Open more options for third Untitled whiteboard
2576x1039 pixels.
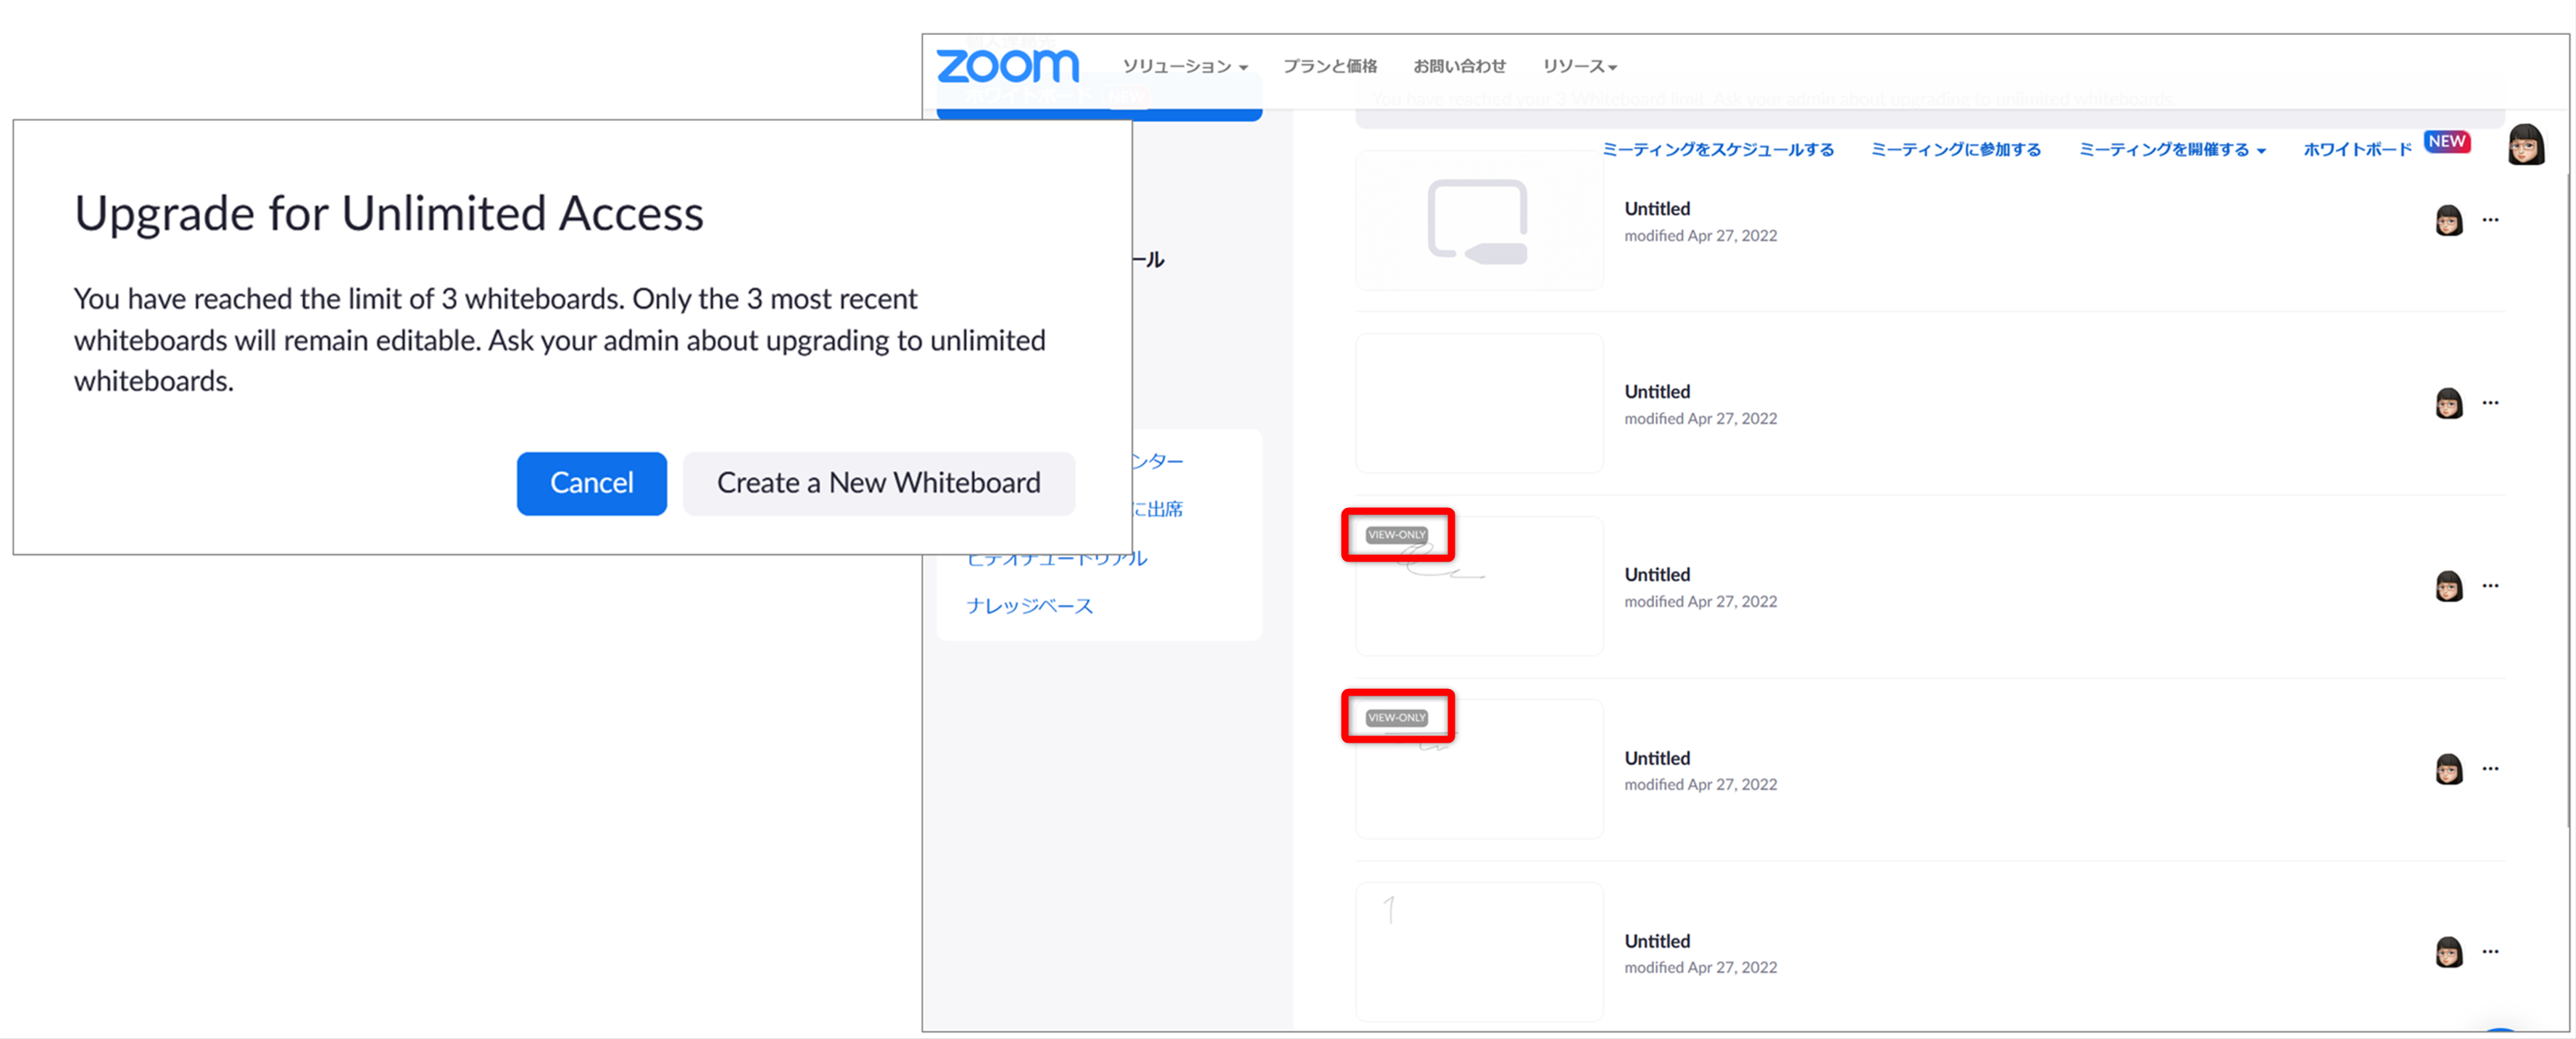click(x=2490, y=585)
